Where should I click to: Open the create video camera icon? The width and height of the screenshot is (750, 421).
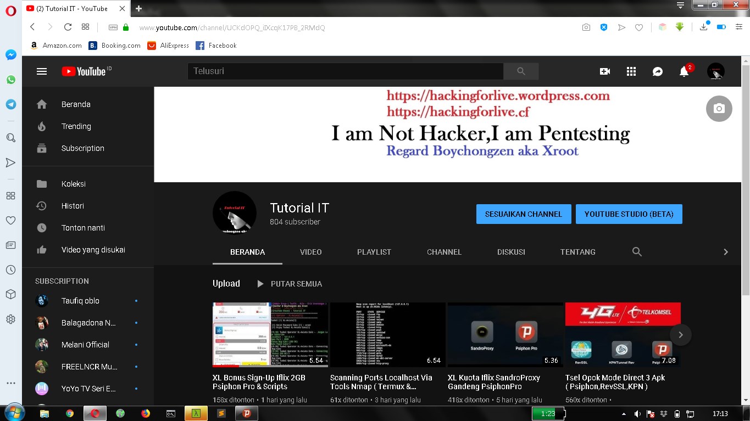(x=605, y=71)
